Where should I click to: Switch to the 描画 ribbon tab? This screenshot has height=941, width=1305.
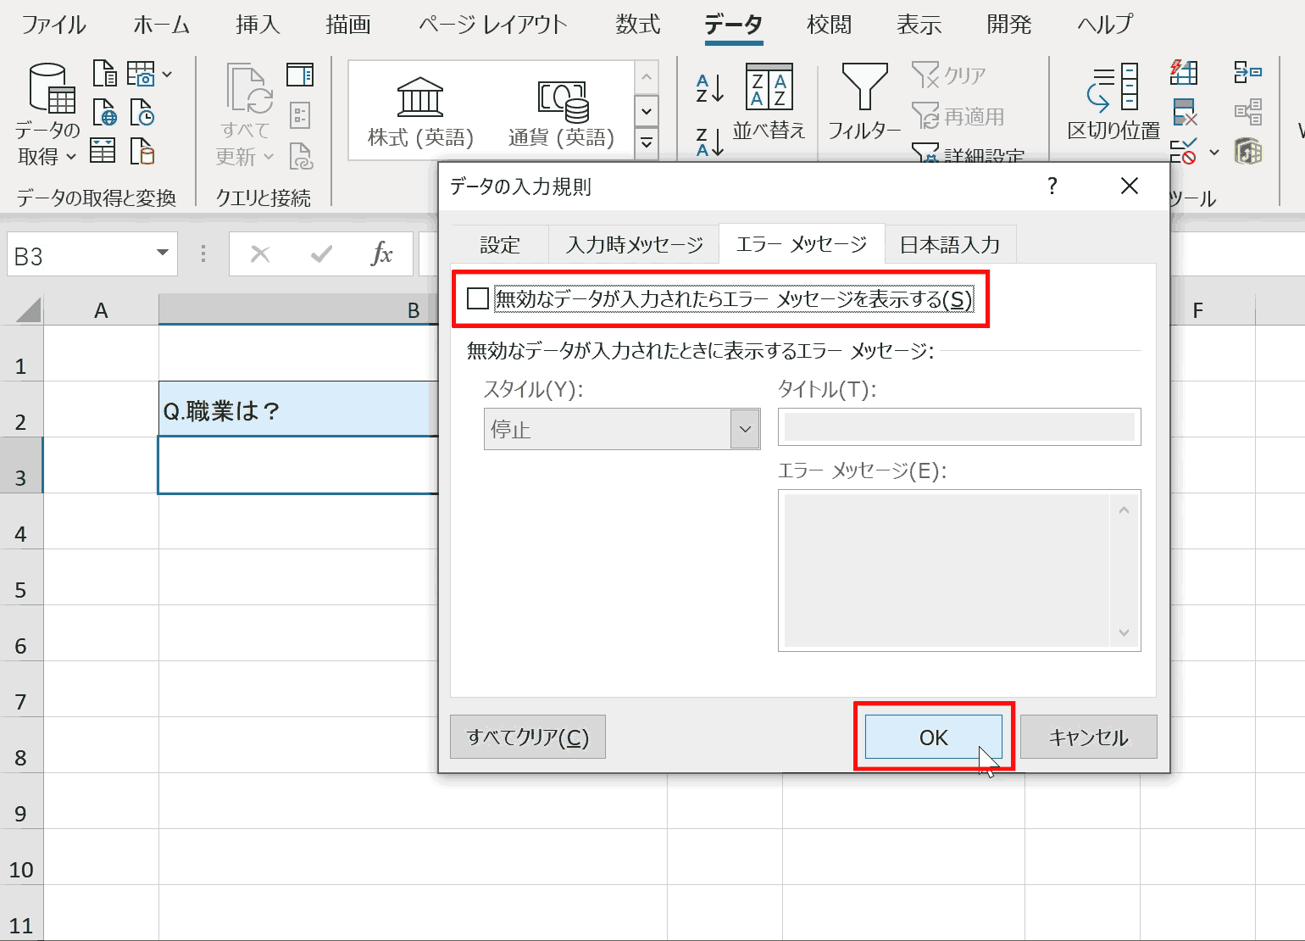point(348,25)
